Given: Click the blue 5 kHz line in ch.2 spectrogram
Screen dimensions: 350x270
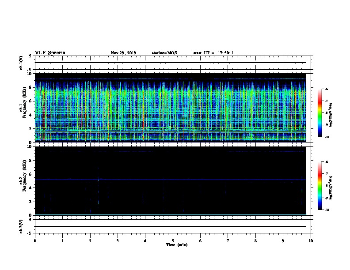Looking at the screenshot, I should coord(171,180).
